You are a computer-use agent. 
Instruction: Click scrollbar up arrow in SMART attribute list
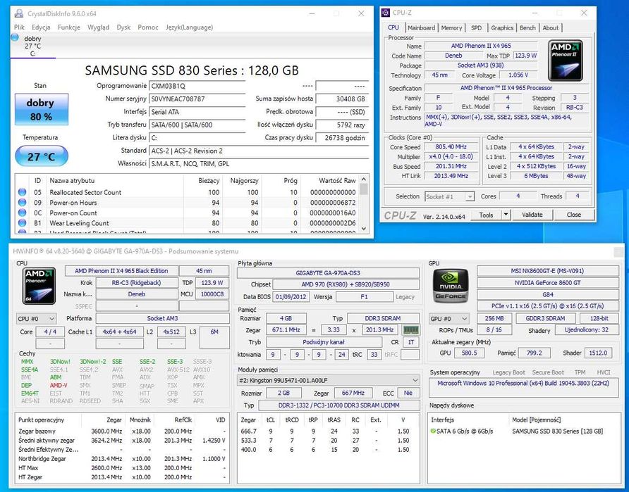click(x=364, y=179)
